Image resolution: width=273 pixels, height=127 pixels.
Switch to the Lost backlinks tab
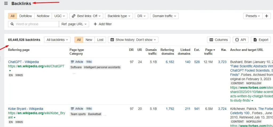100,40
